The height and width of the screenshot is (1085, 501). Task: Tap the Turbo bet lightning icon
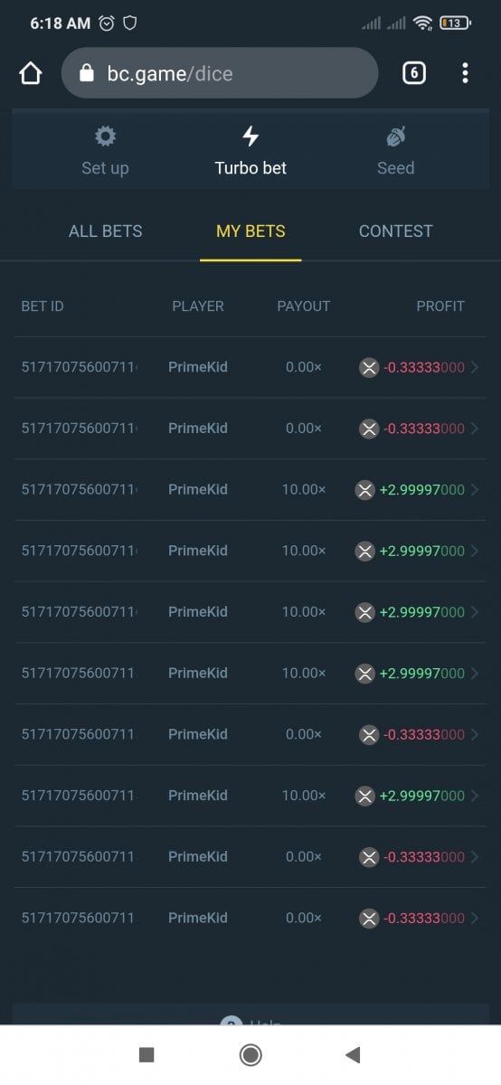(x=250, y=137)
